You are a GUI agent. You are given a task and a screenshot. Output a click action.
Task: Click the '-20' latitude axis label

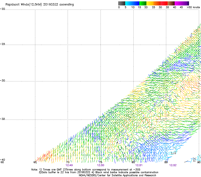tap(2, 9)
